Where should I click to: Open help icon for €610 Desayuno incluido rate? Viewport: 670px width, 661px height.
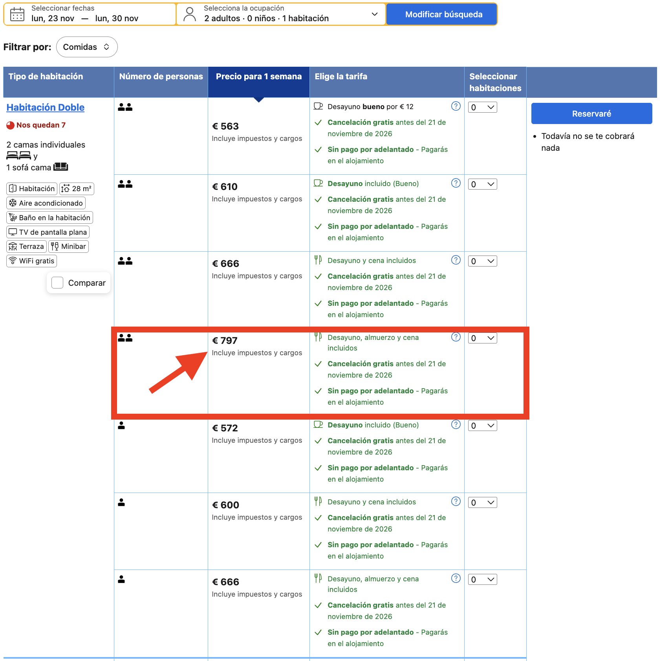(x=456, y=183)
